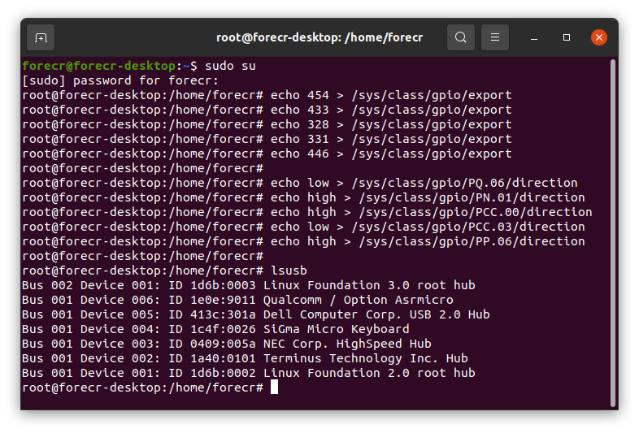This screenshot has height=433, width=639.
Task: Open the terminal search tool
Action: click(x=460, y=37)
